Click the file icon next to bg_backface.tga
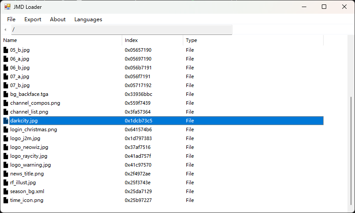This screenshot has height=213, width=355. [6, 94]
